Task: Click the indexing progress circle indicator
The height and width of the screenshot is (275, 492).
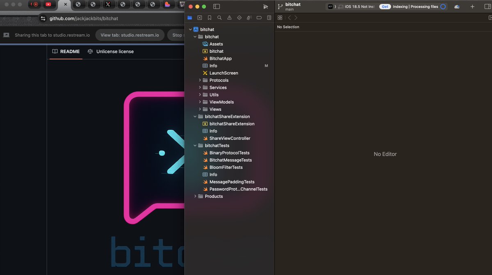Action: coord(443,7)
